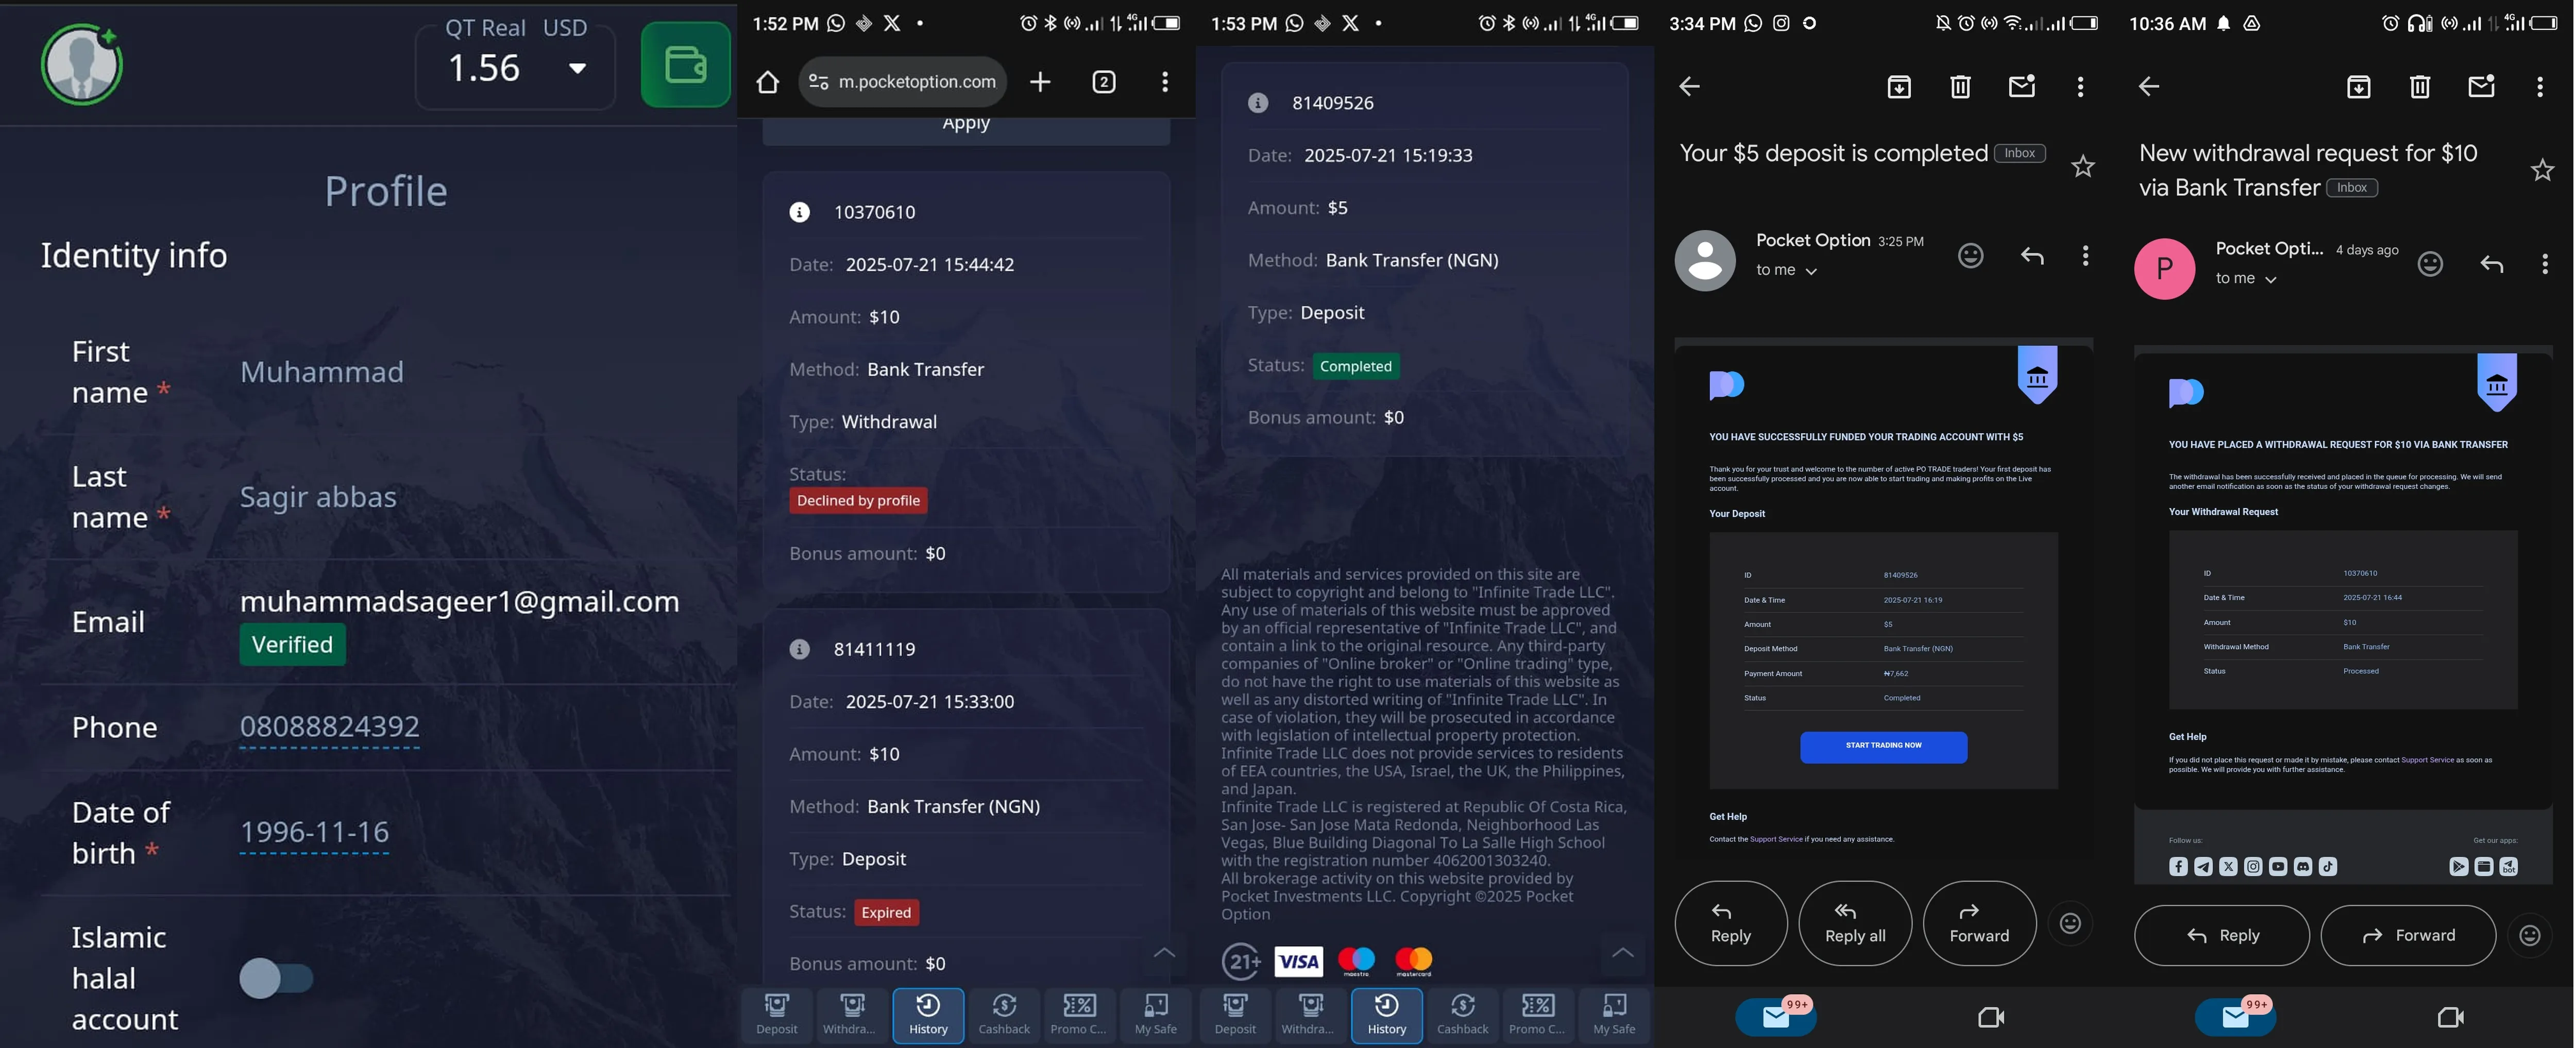The image size is (2576, 1048).
Task: Expand 'to me' recipient details in withdrawal email
Action: click(x=2246, y=279)
